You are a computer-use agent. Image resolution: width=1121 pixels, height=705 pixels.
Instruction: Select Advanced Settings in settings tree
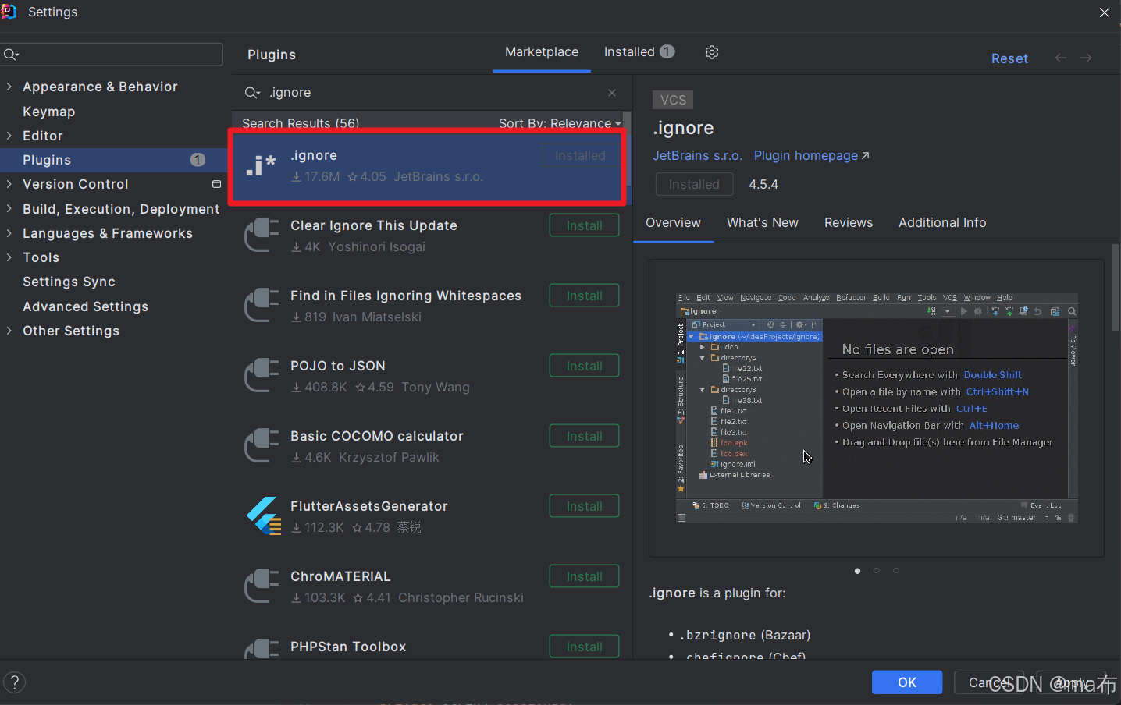point(85,306)
